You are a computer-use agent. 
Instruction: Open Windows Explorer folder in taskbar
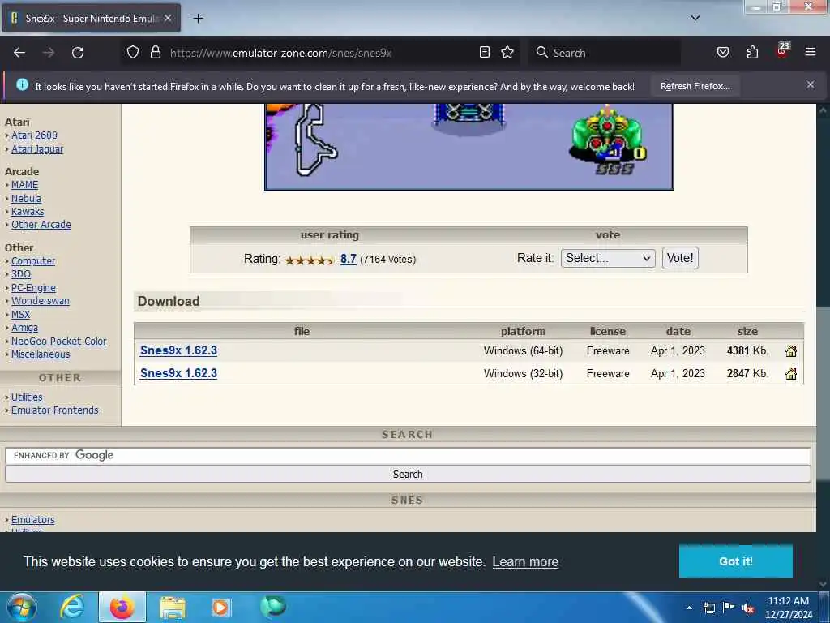[173, 607]
